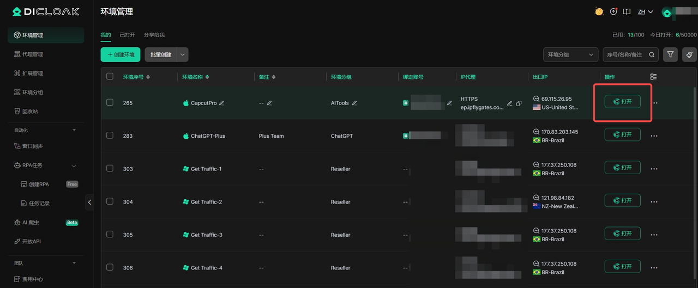Toggle the select-all checkbox in header
This screenshot has width=698, height=288.
(x=110, y=77)
